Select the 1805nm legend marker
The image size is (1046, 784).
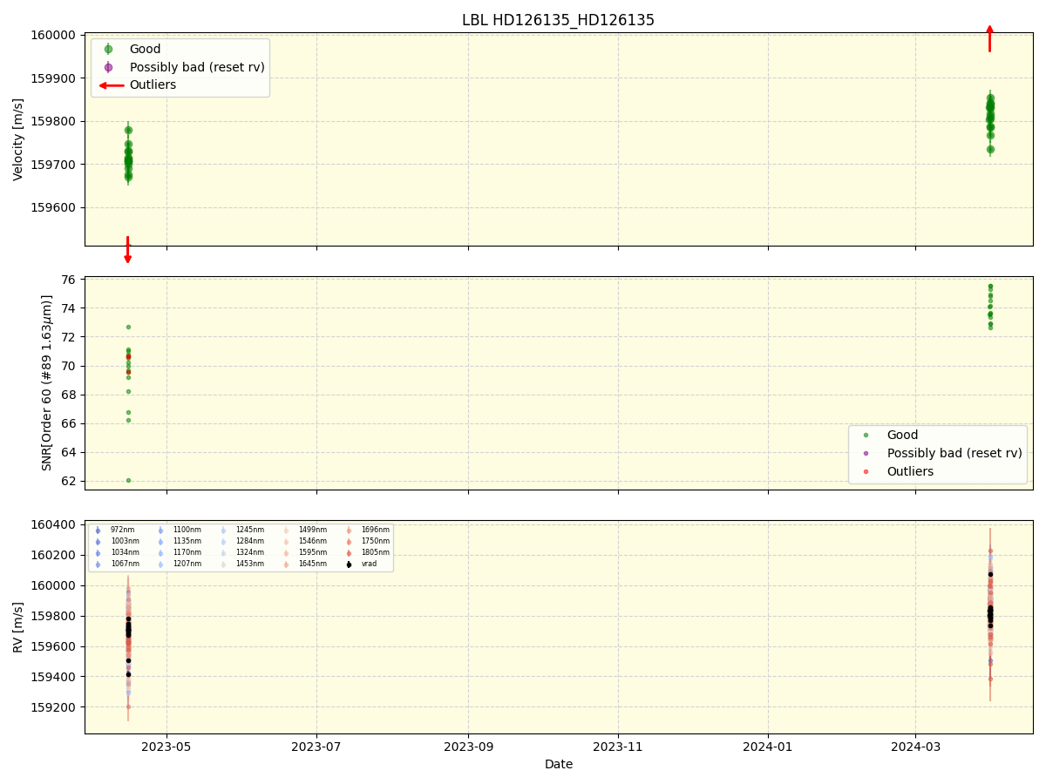[x=349, y=553]
